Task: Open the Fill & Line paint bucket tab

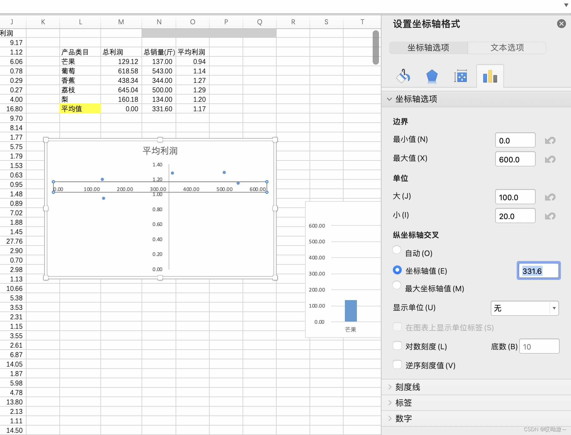Action: point(403,76)
